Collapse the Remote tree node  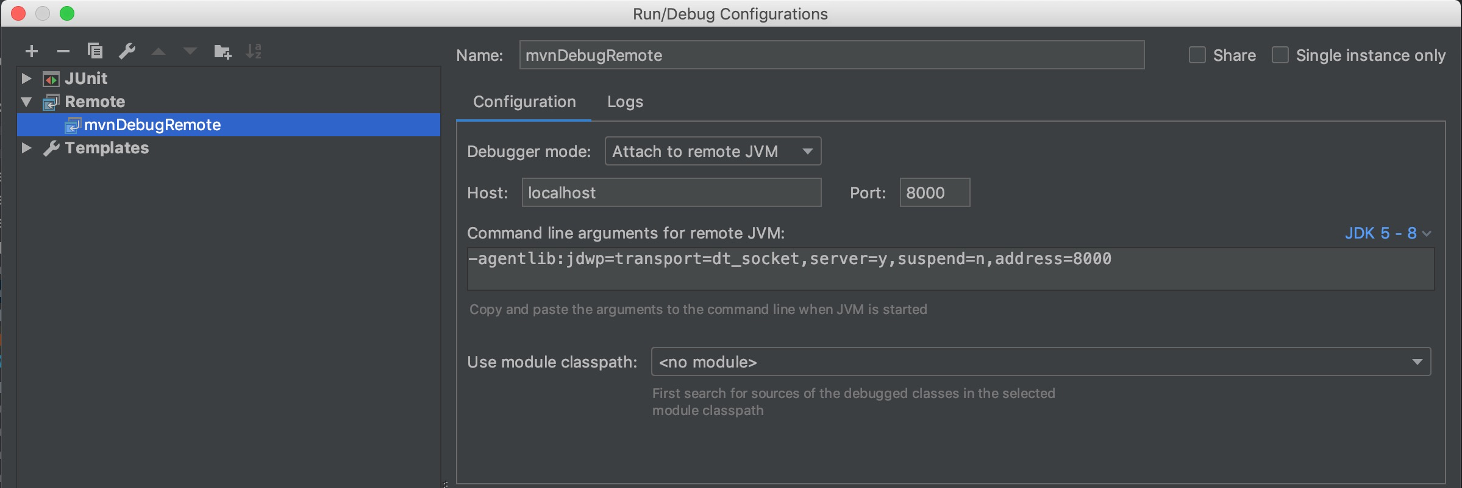[x=26, y=102]
